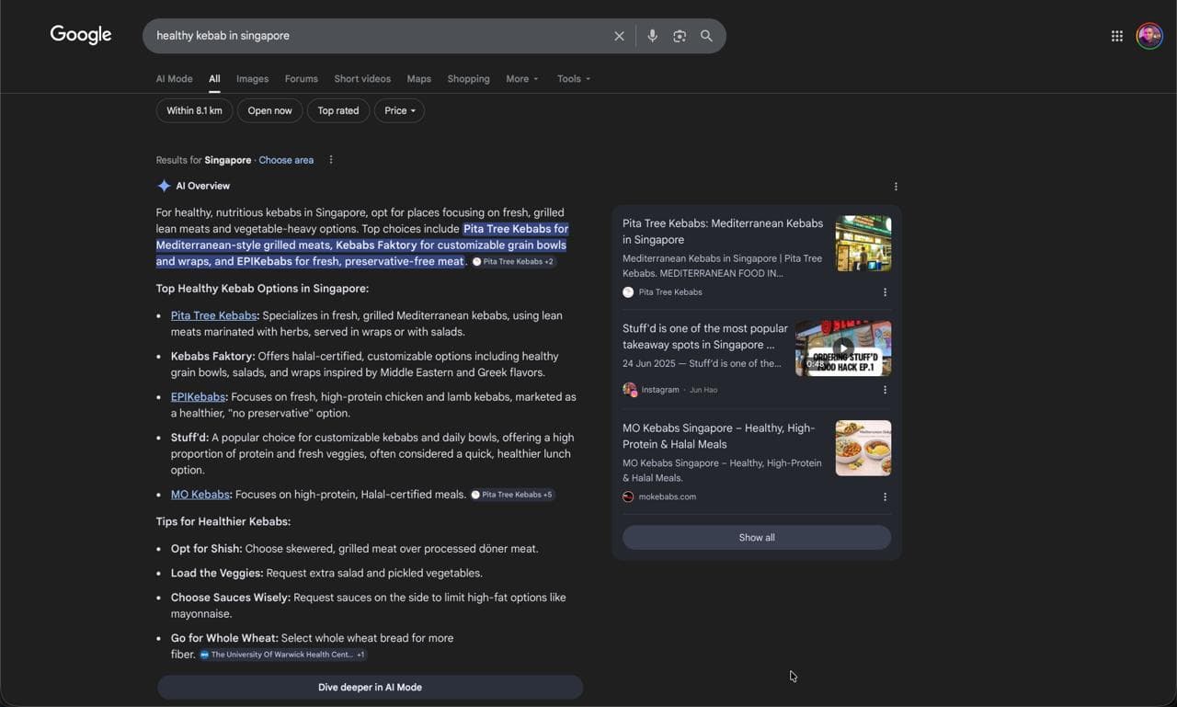Click the 'Opt for Shish:' tip text
The width and height of the screenshot is (1177, 707).
click(x=206, y=549)
